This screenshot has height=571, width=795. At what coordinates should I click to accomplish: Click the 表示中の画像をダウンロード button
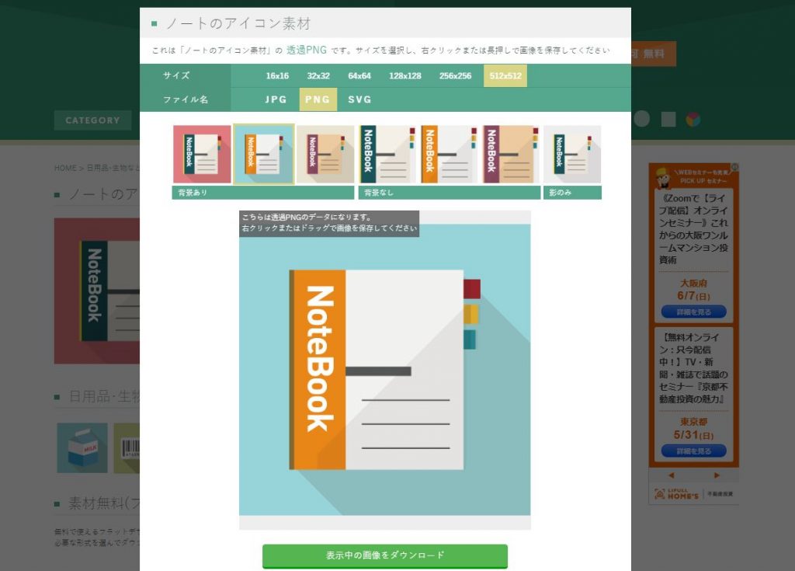(385, 555)
